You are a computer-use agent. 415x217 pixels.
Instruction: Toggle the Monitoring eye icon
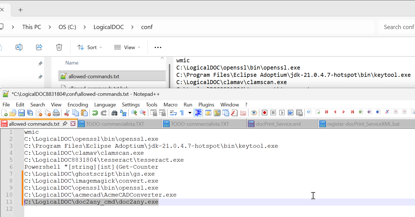[254, 113]
